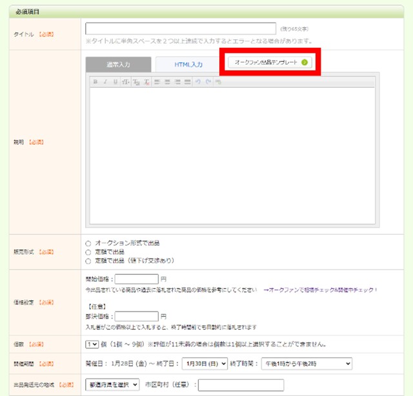Open the 都道府県を選択 prefecture dropdown
413x396 pixels.
pyautogui.click(x=112, y=384)
